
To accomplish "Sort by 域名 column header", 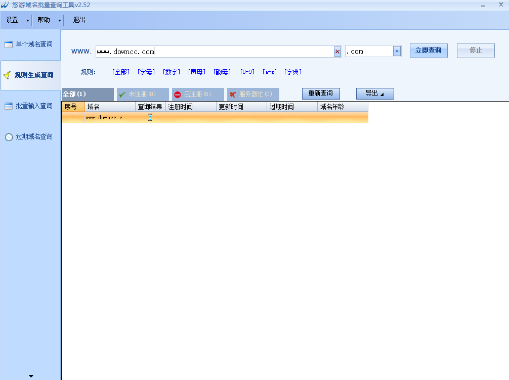I will (x=110, y=107).
